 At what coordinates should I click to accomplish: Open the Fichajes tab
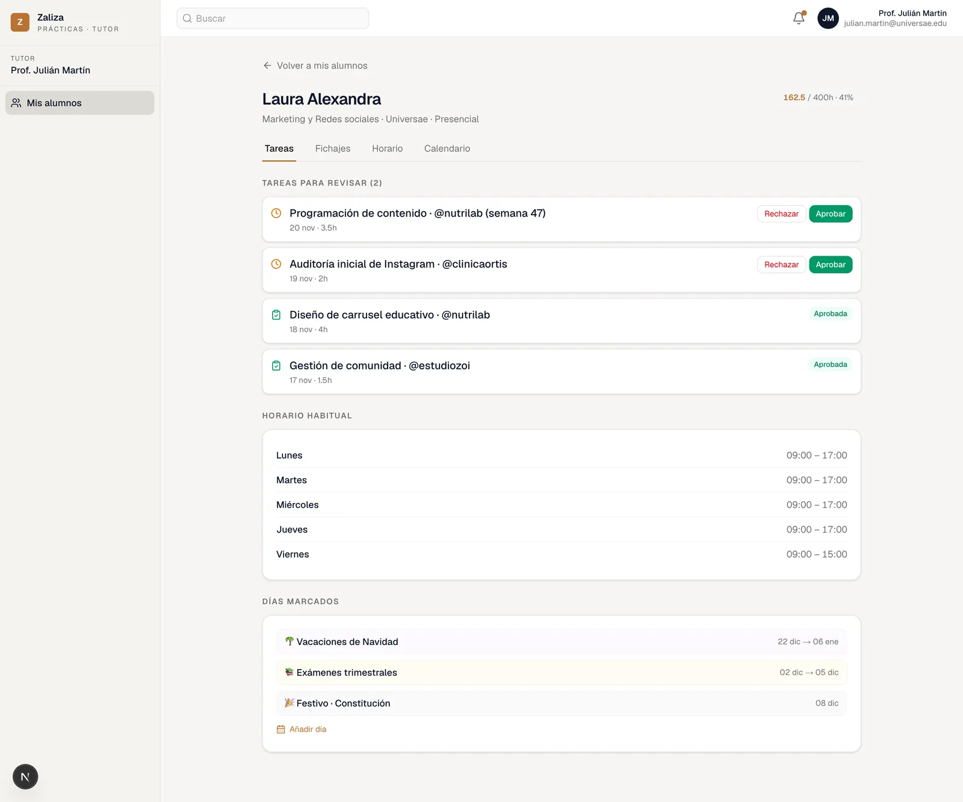coord(333,149)
